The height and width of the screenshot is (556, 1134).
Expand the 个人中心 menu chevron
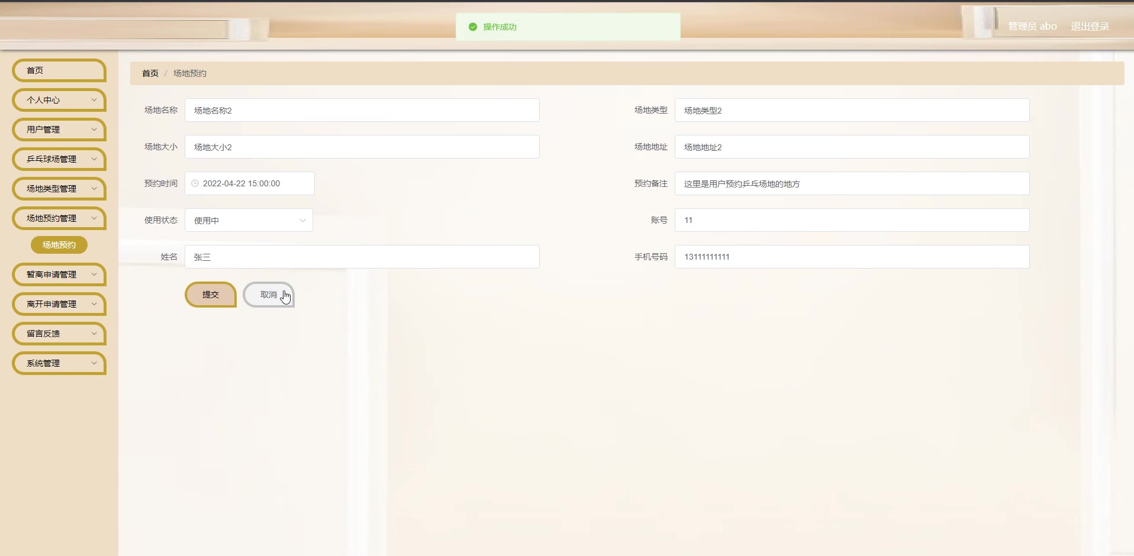coord(94,100)
